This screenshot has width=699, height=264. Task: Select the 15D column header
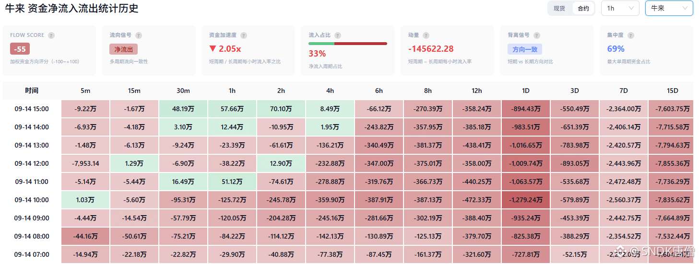[673, 91]
